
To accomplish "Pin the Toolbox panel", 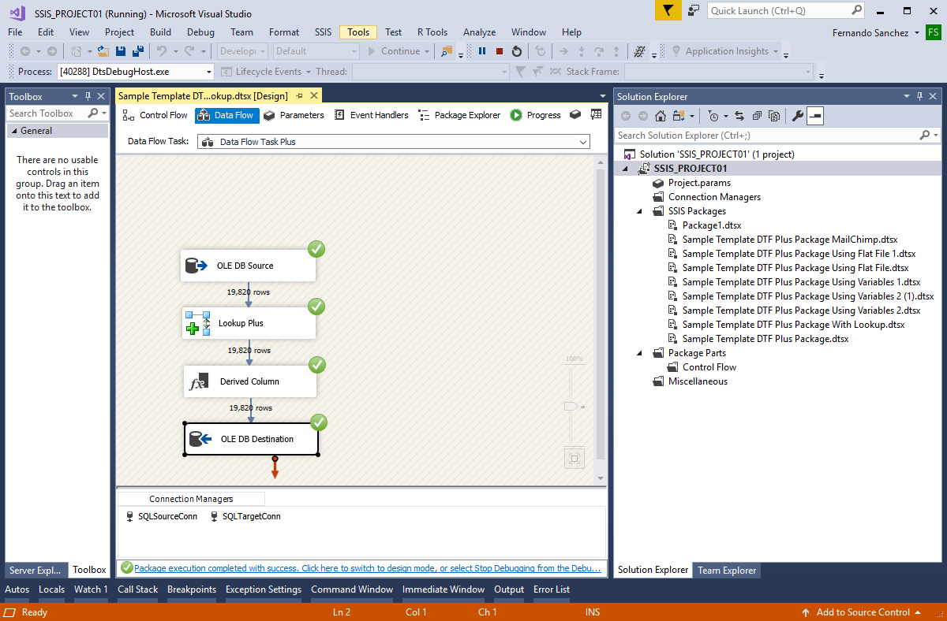I will [87, 96].
